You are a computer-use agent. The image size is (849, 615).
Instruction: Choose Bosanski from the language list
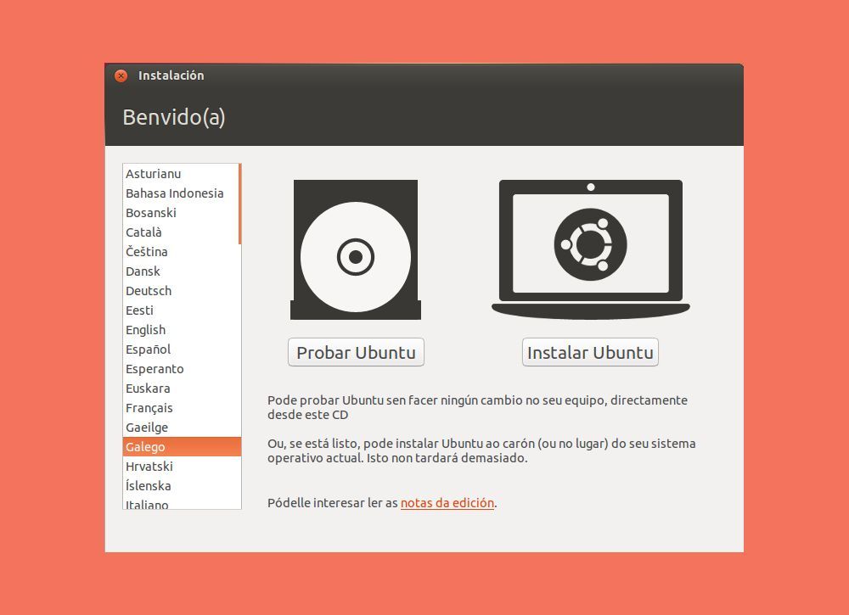point(181,213)
